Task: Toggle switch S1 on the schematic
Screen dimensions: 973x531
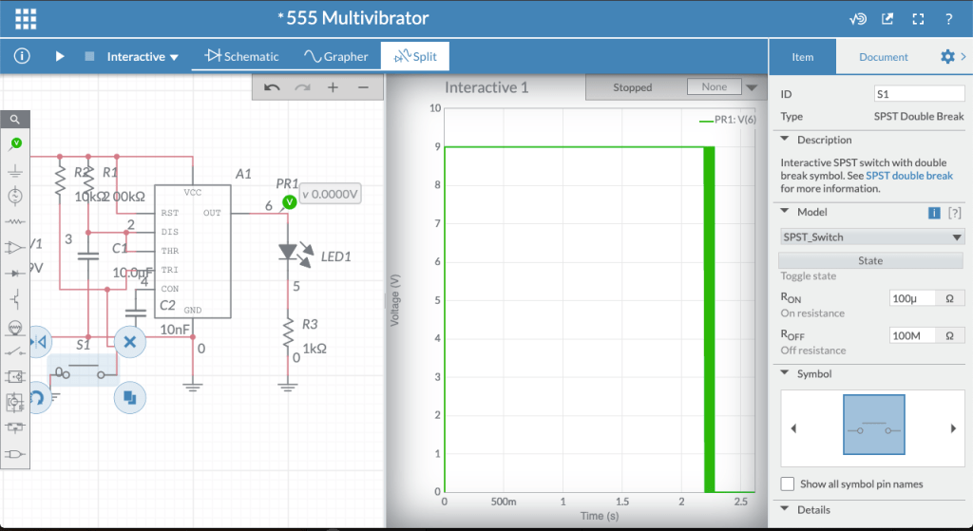Action: pos(83,370)
